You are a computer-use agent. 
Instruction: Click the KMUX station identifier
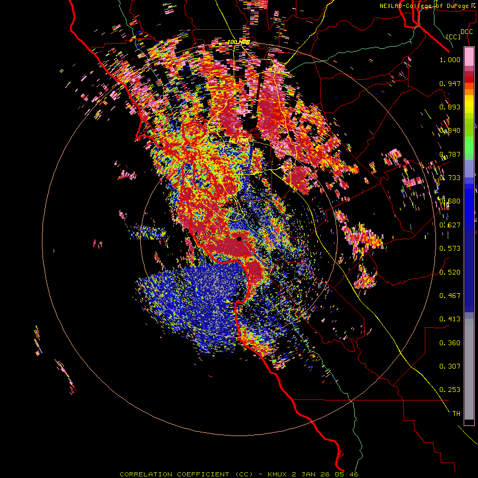(x=277, y=474)
